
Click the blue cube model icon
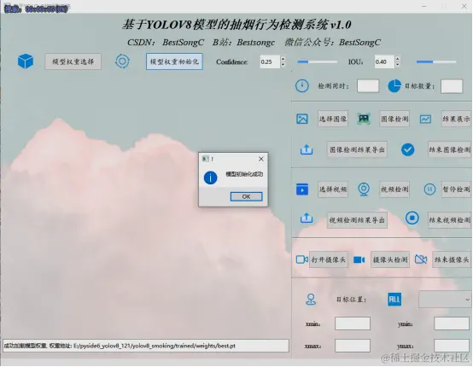coord(26,61)
